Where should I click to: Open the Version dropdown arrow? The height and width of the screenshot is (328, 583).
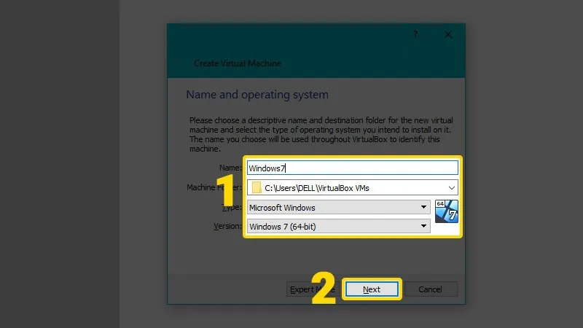423,226
